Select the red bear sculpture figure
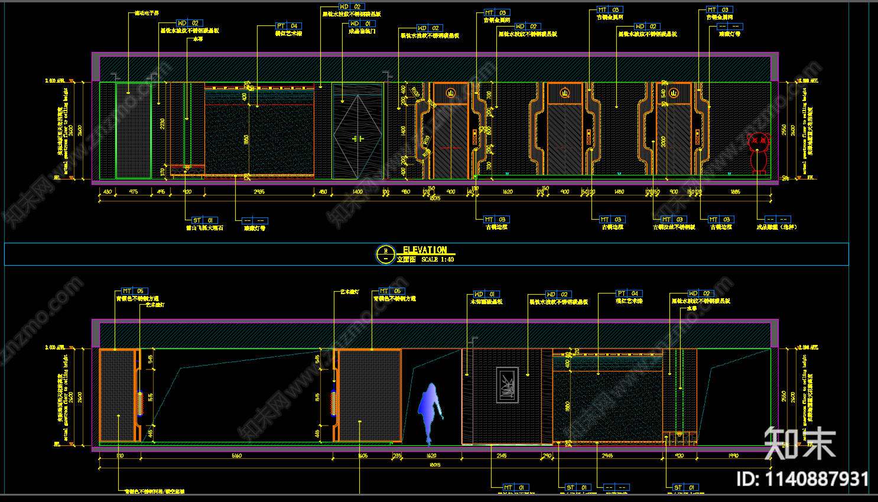The image size is (878, 502). (x=759, y=153)
